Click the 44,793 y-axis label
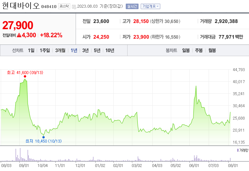249x171 pixels. click(239, 70)
